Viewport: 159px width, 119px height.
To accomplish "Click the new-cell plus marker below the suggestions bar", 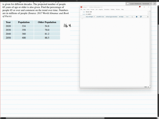I will 82,18.
